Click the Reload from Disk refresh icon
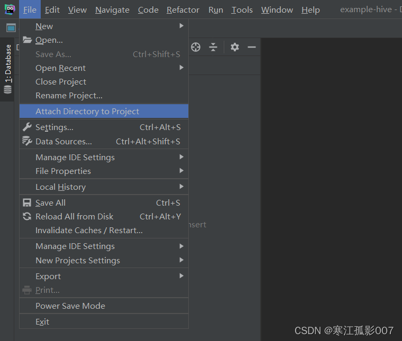Viewport: 402px width, 341px height. point(27,216)
